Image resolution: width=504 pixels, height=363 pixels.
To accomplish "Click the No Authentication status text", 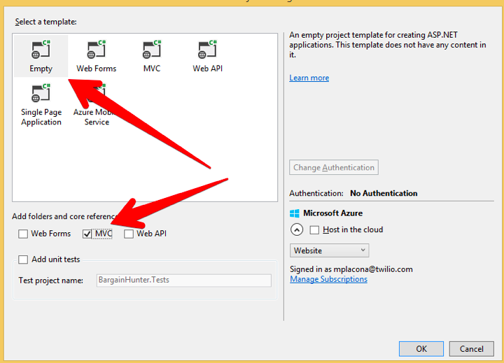I will coord(384,193).
